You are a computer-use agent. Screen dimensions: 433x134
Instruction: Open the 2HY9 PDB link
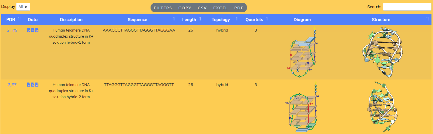12,30
